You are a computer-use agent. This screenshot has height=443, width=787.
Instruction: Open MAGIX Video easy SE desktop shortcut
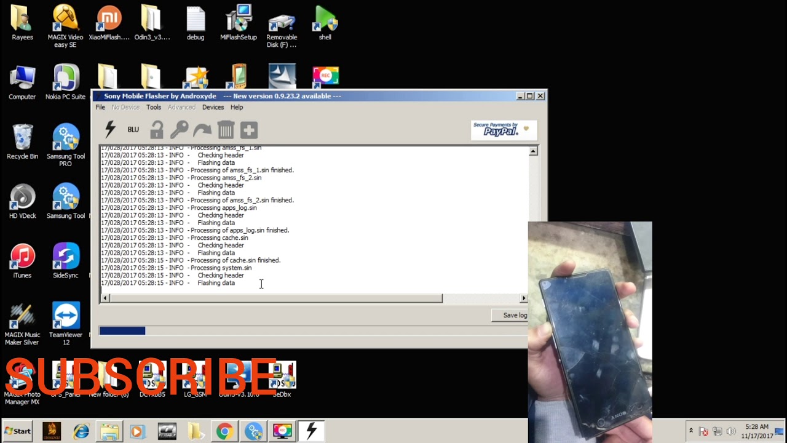tap(65, 26)
